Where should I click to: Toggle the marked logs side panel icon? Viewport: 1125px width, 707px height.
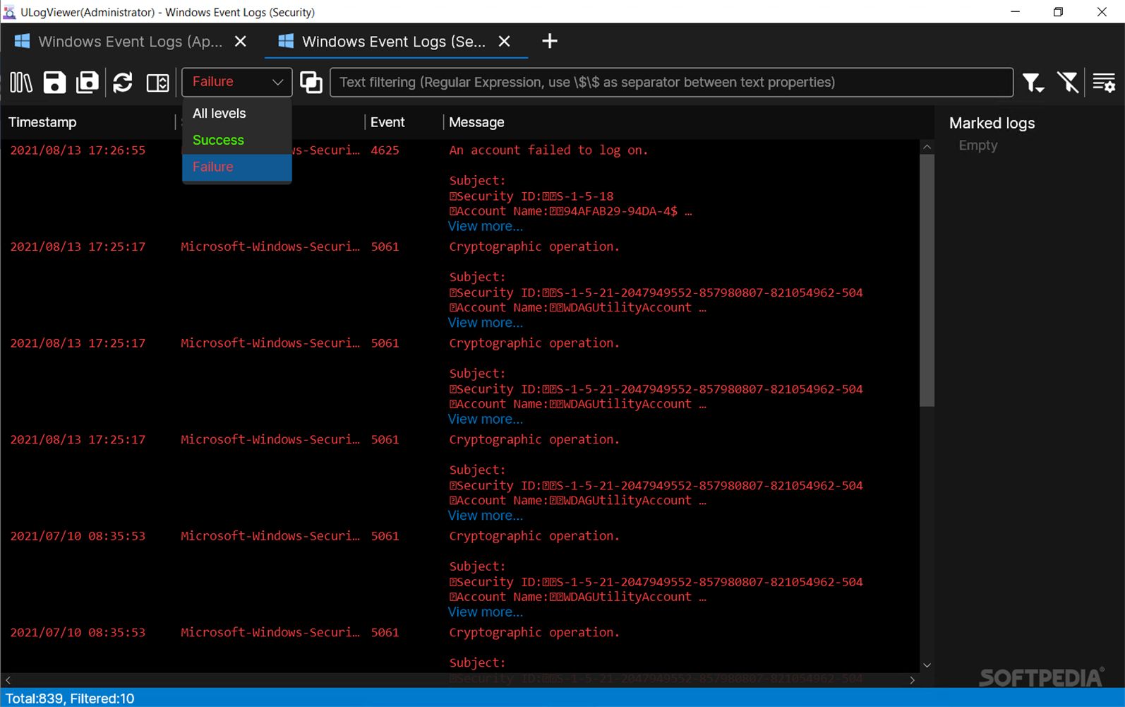click(157, 83)
